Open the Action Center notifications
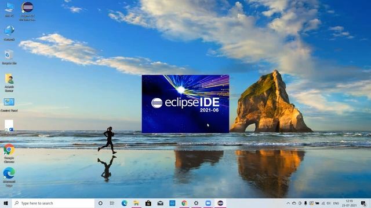Image resolution: width=371 pixels, height=208 pixels. tap(363, 203)
